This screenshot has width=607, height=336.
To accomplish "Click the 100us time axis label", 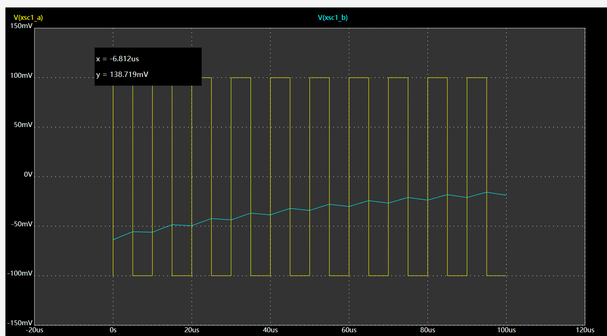I will pyautogui.click(x=506, y=330).
